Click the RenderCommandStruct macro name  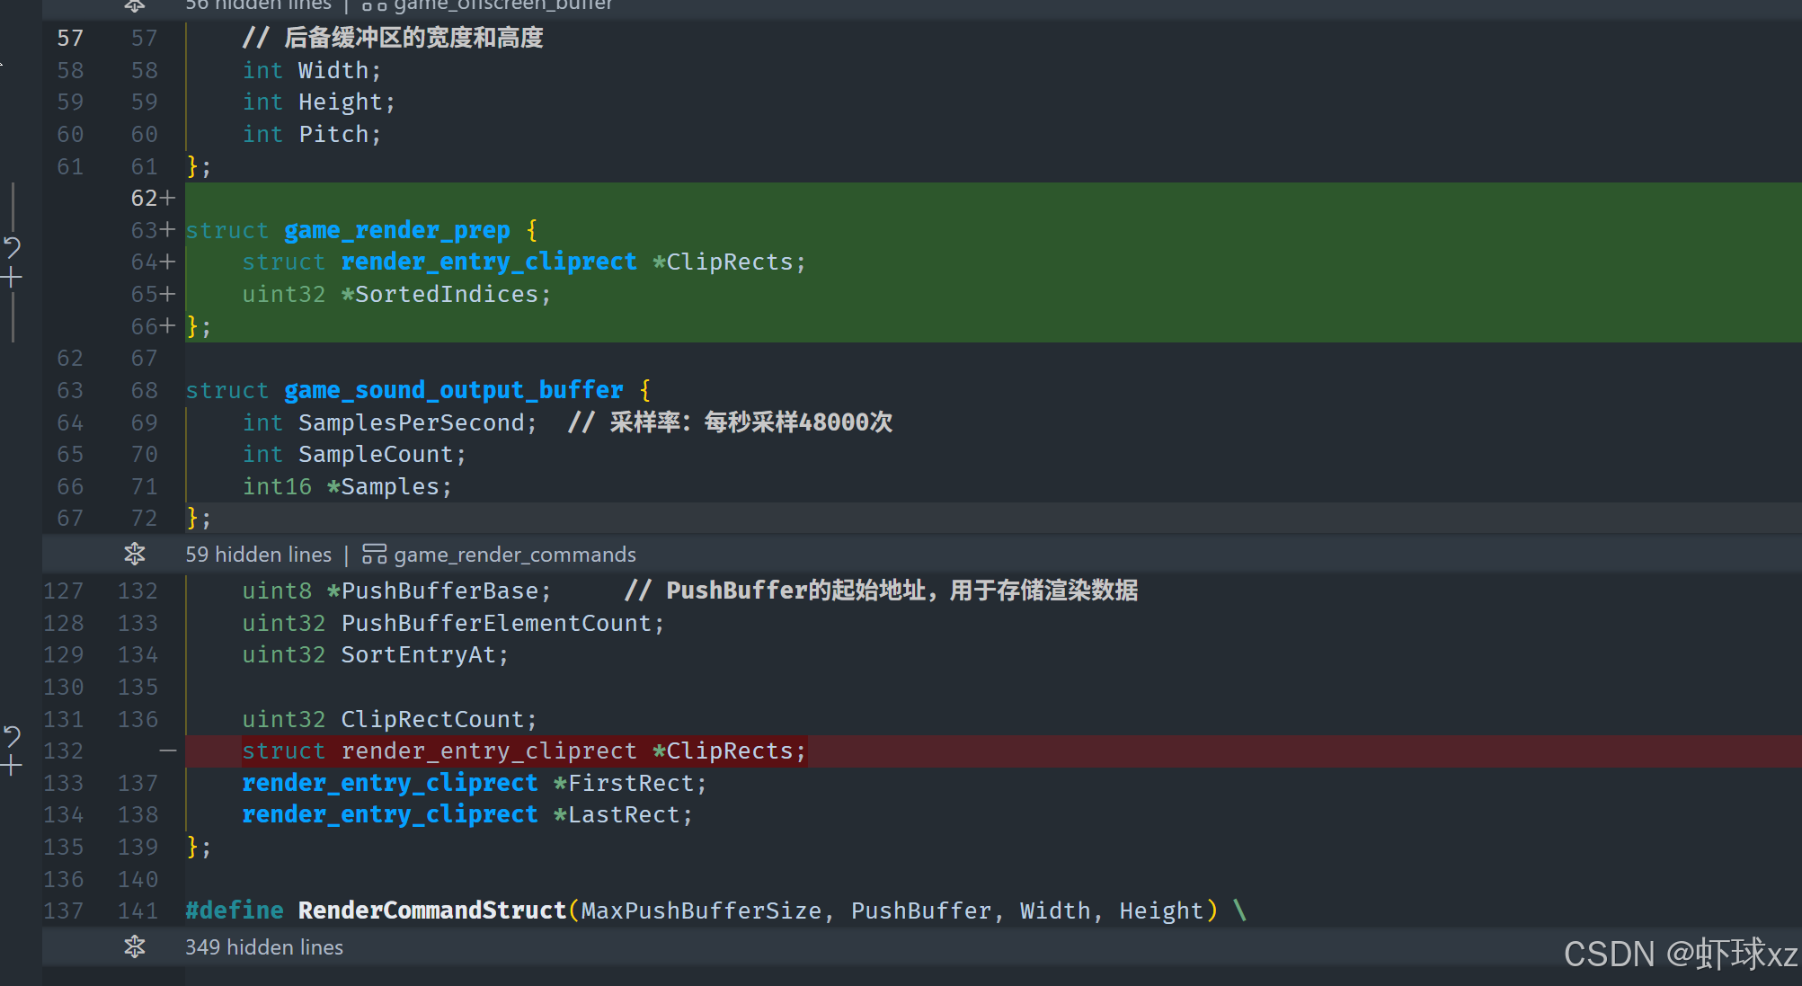(431, 910)
